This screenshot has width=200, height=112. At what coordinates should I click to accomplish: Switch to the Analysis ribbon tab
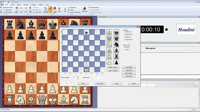pyautogui.click(x=34, y=5)
